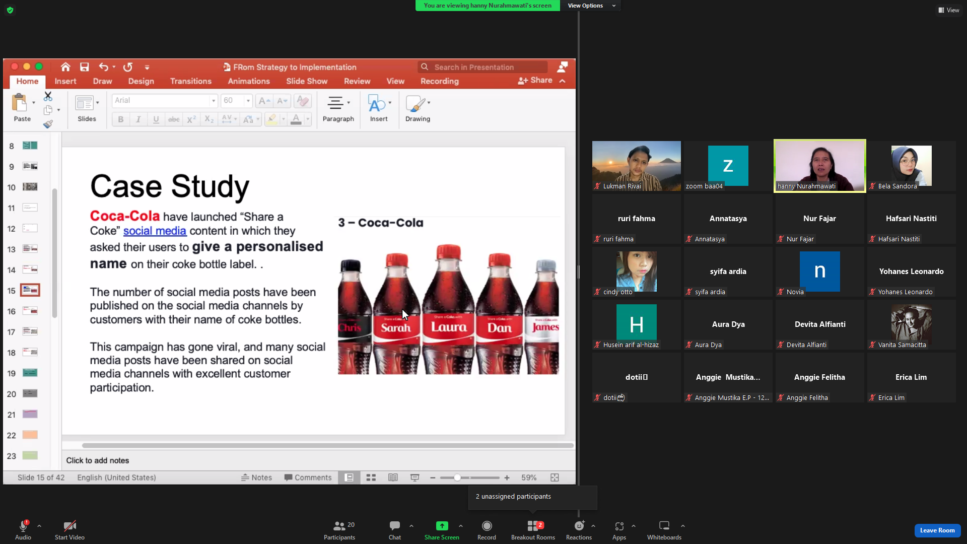
Task: Switch to the Transitions tab
Action: point(191,81)
